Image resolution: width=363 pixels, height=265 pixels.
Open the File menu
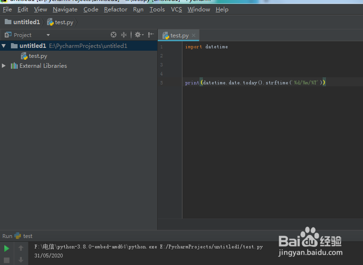(7, 9)
